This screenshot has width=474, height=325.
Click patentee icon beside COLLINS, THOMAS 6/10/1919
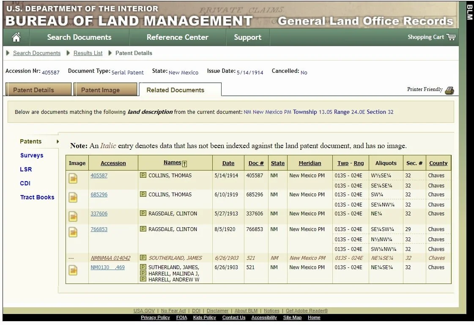[x=143, y=194]
